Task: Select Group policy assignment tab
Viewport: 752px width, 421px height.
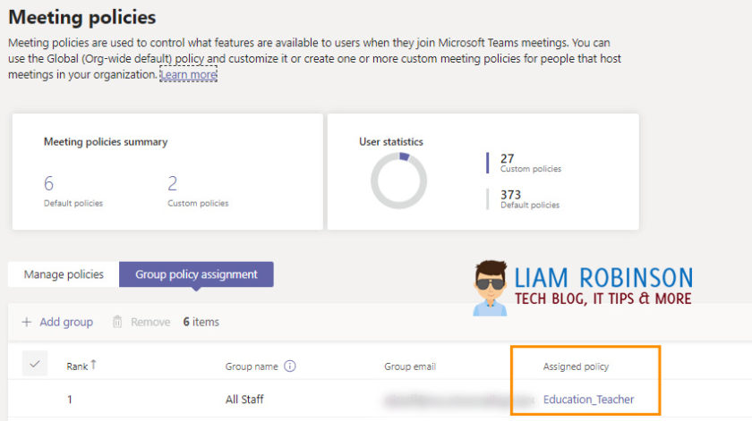Action: tap(196, 274)
